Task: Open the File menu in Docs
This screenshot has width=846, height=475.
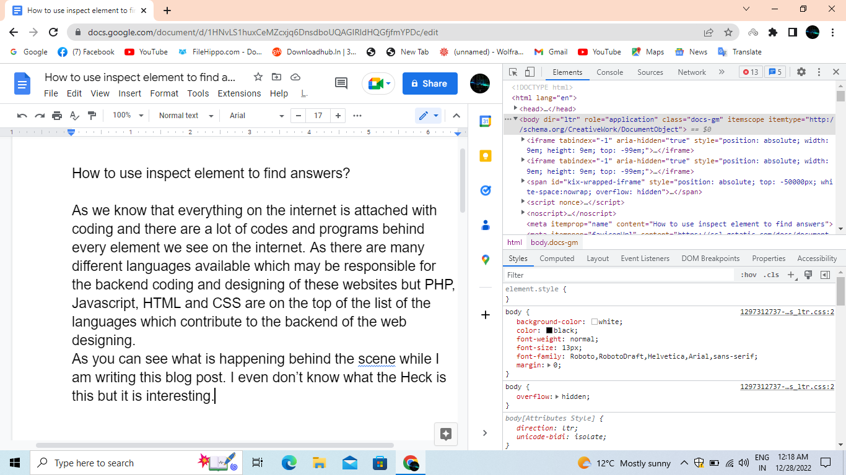Action: (x=51, y=93)
